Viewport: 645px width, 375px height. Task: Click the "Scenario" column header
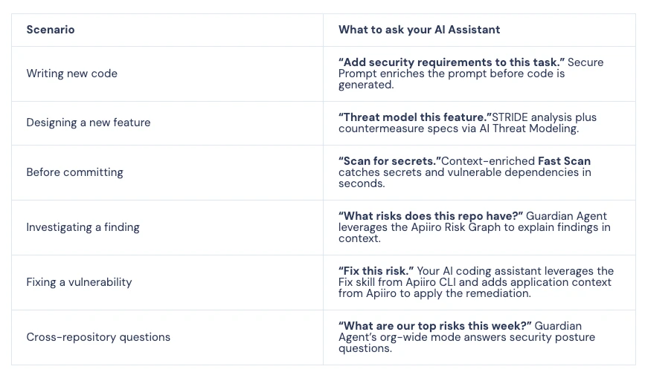coord(51,30)
